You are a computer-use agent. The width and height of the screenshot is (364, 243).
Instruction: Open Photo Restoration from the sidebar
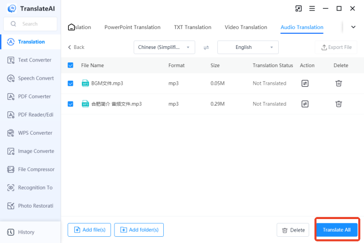30,206
